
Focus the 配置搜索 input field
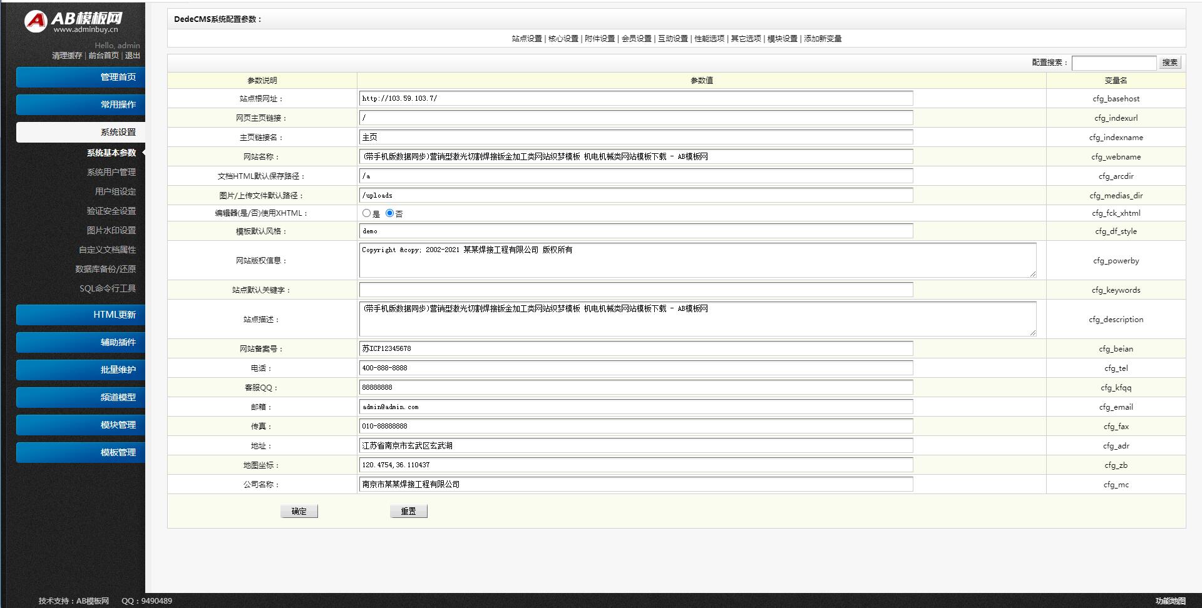1114,63
